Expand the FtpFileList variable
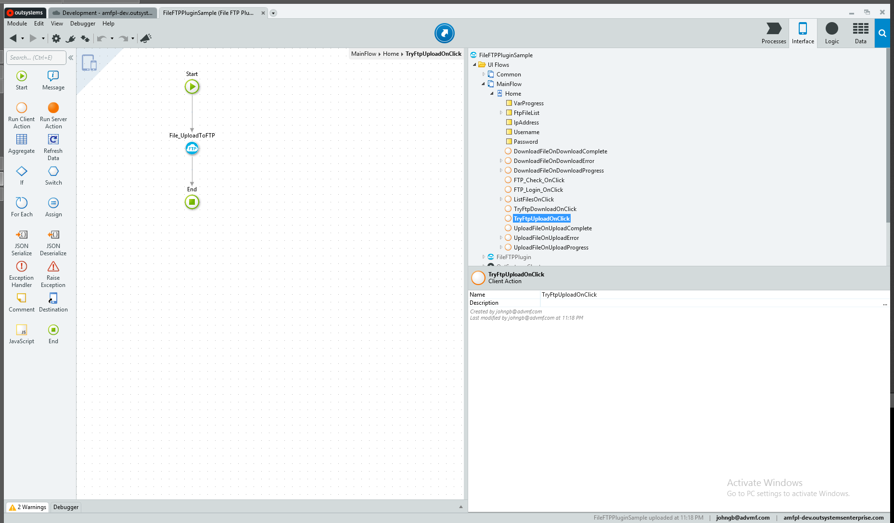Screen dimensions: 894x523 (500, 113)
